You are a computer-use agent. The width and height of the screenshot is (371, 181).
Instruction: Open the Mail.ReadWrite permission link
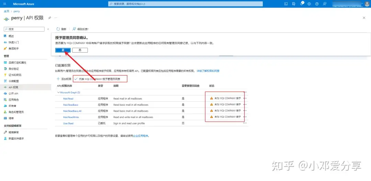tap(71, 117)
